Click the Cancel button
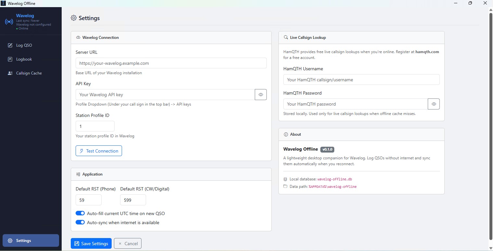Screen dimensions: 493x251 click(x=128, y=244)
